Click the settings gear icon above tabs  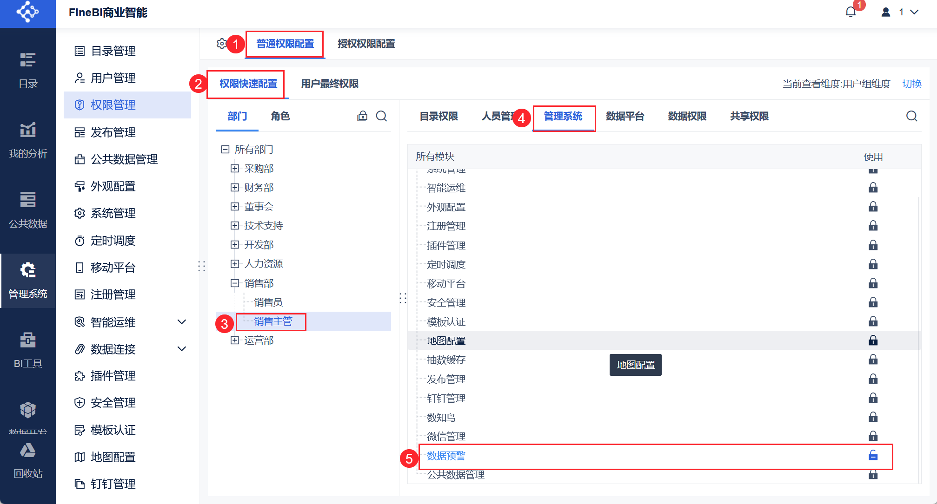pyautogui.click(x=222, y=44)
